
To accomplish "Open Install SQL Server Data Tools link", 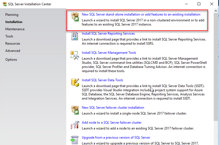I will [x=102, y=80].
